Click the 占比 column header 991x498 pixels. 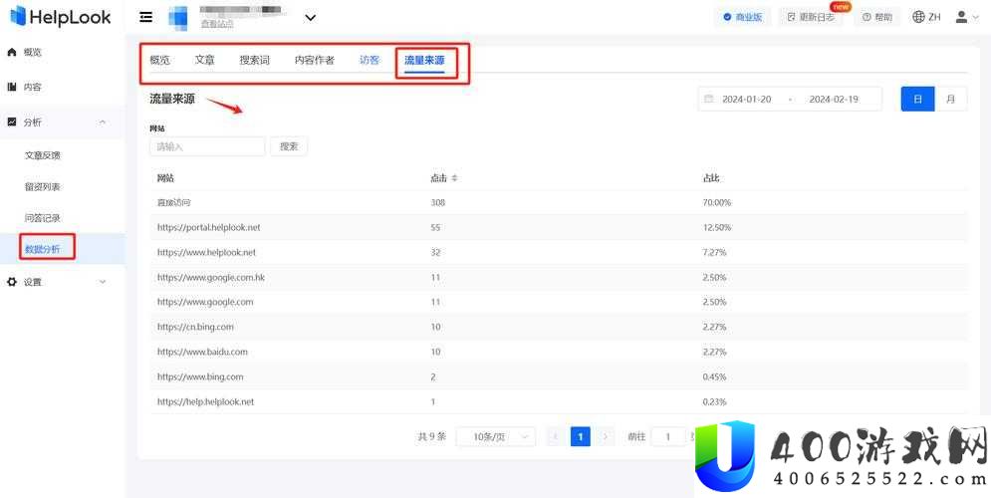point(711,178)
